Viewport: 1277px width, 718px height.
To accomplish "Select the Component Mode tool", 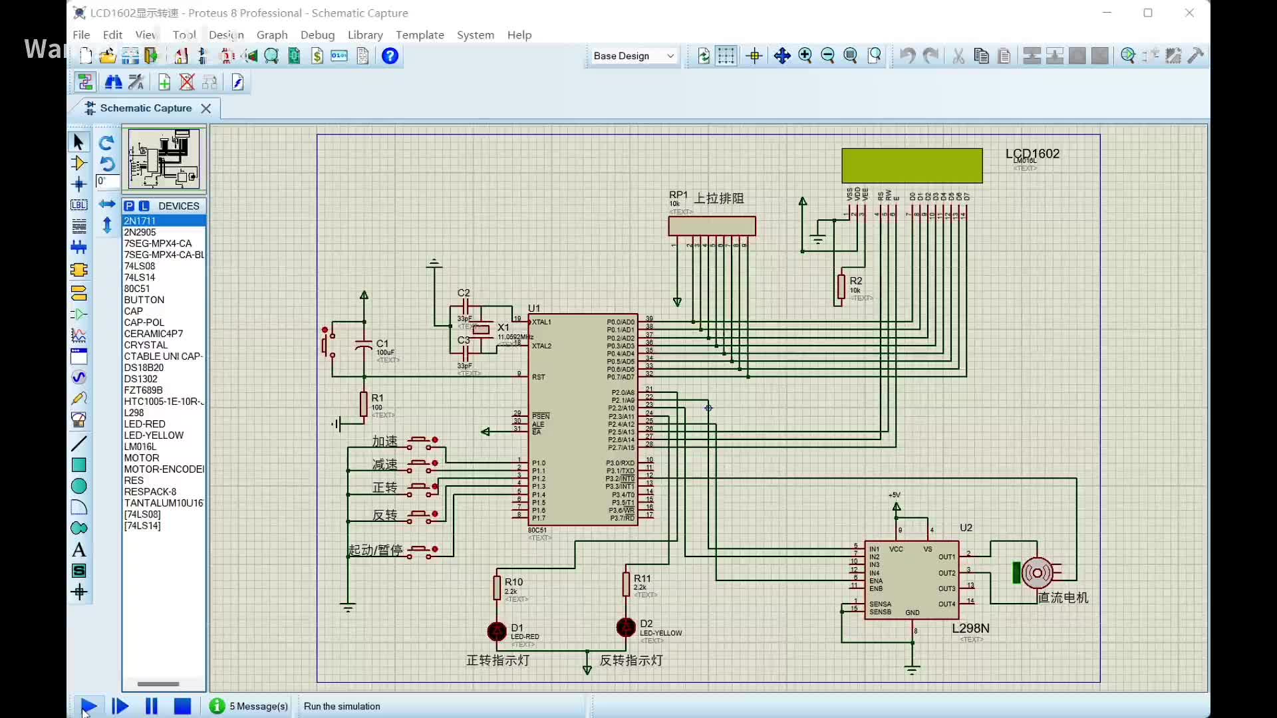I will (78, 164).
